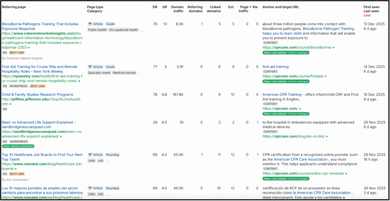
Task: Click Article icon tag in First Aid row
Action: (x=96, y=67)
